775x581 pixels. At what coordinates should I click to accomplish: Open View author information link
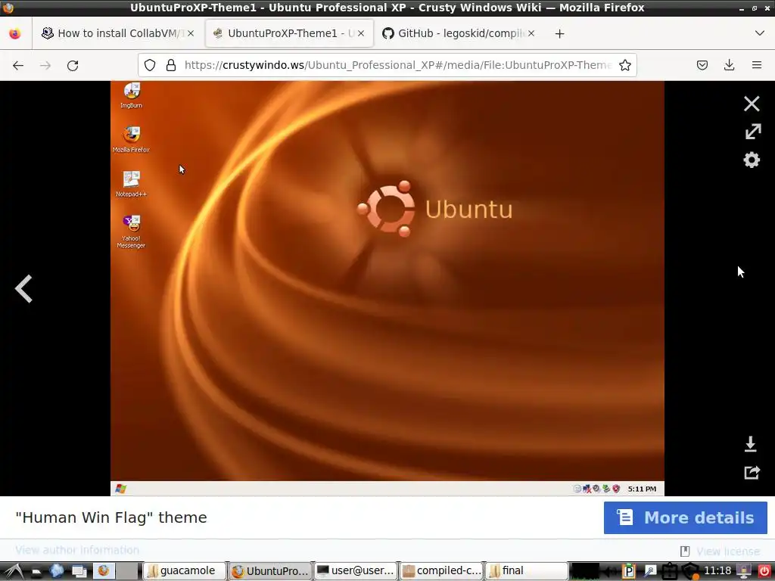(77, 550)
